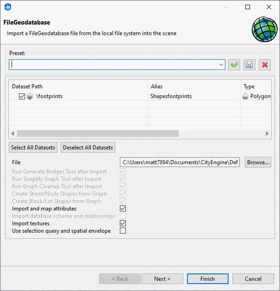Go to the Next page

[x=162, y=279]
